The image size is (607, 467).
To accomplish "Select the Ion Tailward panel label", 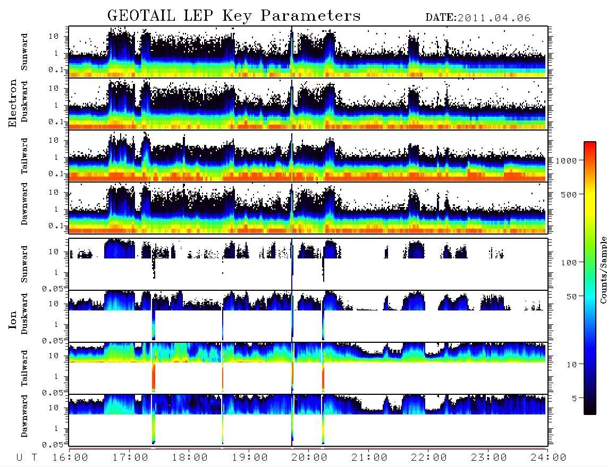I will [24, 368].
